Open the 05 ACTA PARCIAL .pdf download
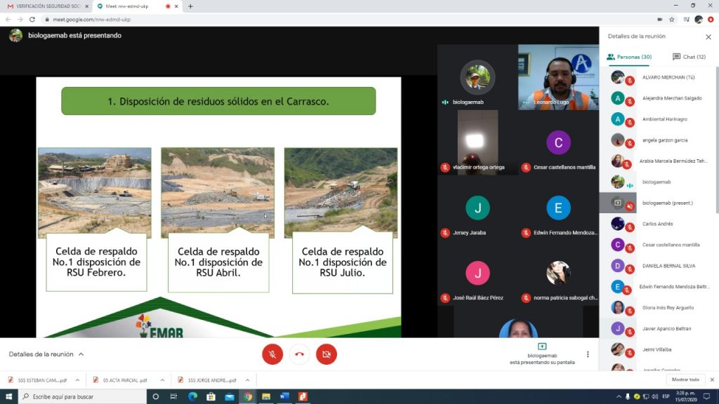Screen dimensions: 719x404 pos(121,380)
